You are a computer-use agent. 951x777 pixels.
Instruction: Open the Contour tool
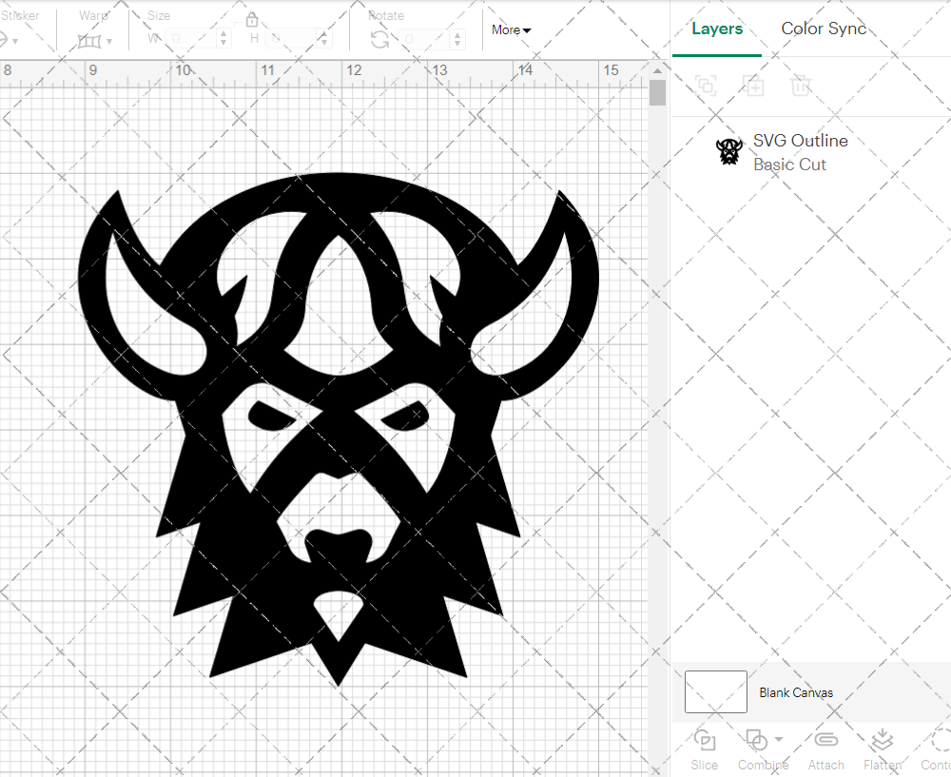[x=936, y=748]
